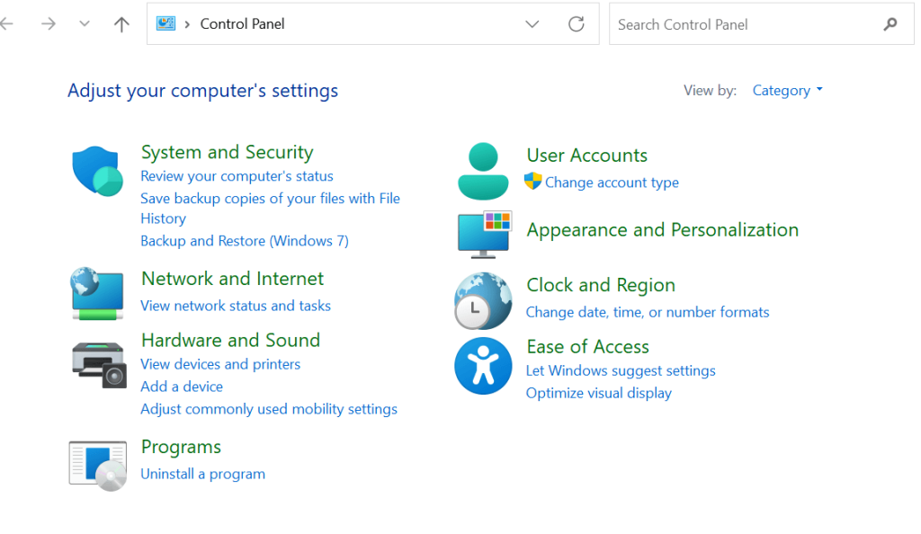Expand the View by Category dropdown
Viewport: 921px width, 534px height.
pos(787,91)
